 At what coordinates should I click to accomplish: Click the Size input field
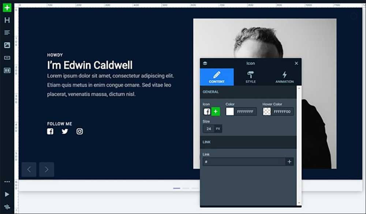(209, 129)
